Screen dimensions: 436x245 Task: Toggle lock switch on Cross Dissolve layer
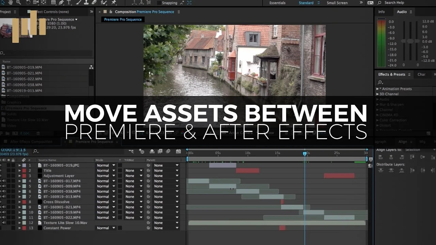pos(13,202)
